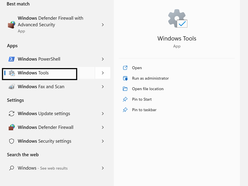Click the large Windows Tools gear icon
Screen dimensions: 248x186
(178, 19)
